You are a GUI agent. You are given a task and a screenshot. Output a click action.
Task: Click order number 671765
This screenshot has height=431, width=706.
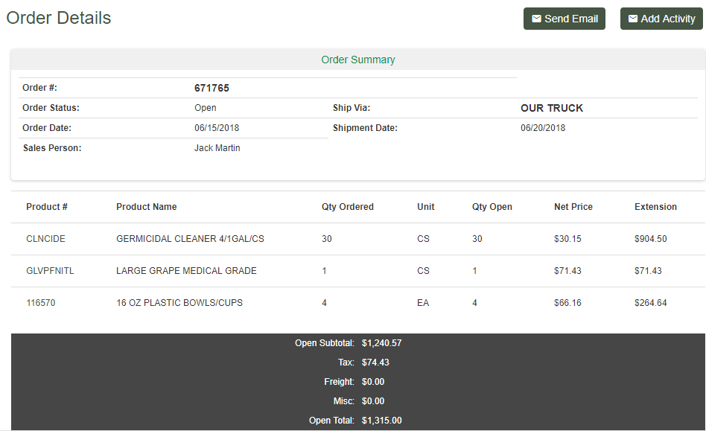pyautogui.click(x=212, y=88)
